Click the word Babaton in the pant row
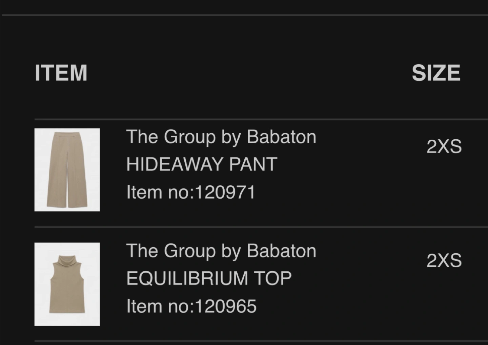 281,137
